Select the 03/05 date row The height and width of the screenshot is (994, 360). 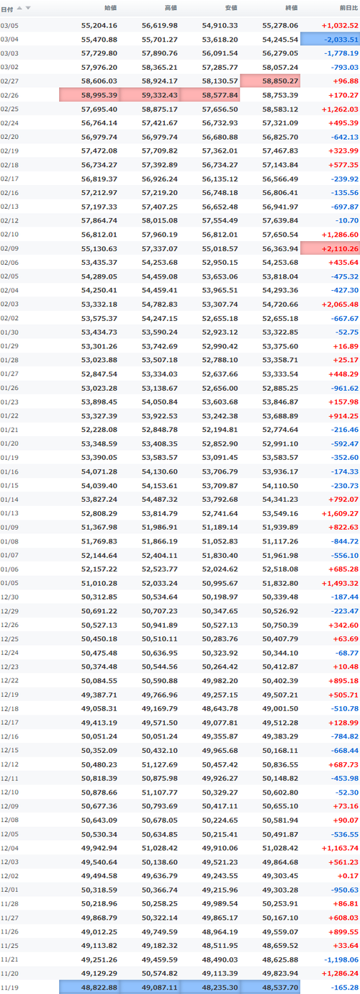coord(180,25)
